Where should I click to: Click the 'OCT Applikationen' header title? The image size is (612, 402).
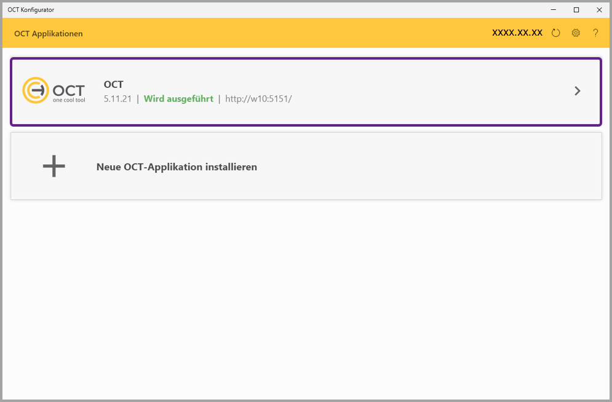coord(49,34)
